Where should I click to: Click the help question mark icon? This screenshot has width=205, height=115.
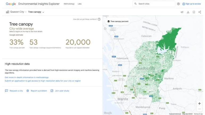99,19
